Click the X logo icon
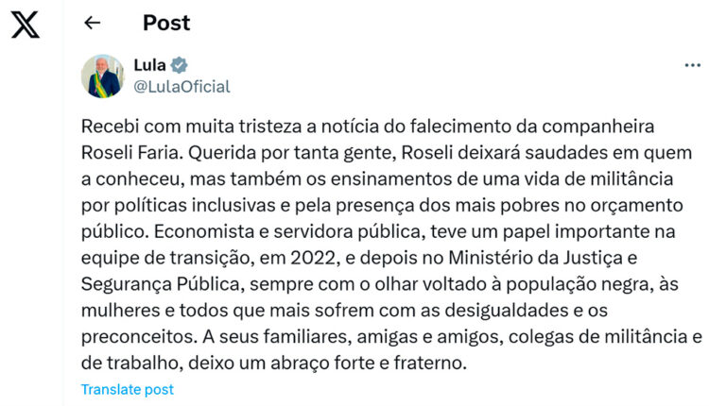Image resolution: width=709 pixels, height=406 pixels. 26,24
